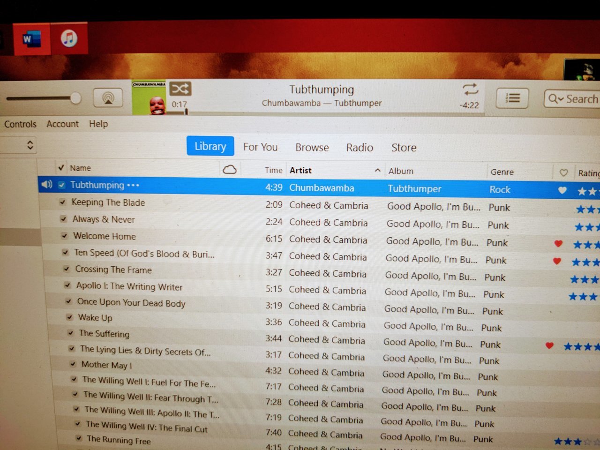600x450 pixels.
Task: Click the 6:15 time for Welcome Home
Action: click(274, 239)
